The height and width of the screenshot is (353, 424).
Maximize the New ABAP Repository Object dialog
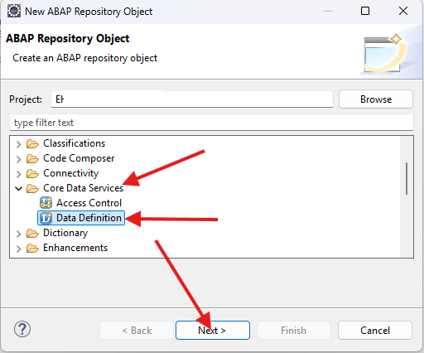[365, 11]
